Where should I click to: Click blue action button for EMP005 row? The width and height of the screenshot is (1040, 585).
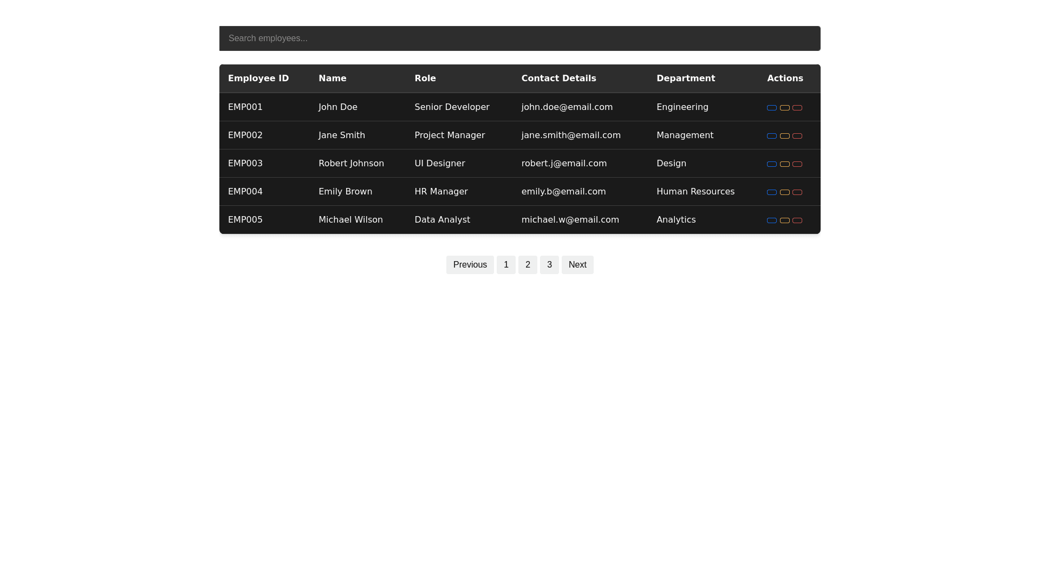[771, 220]
